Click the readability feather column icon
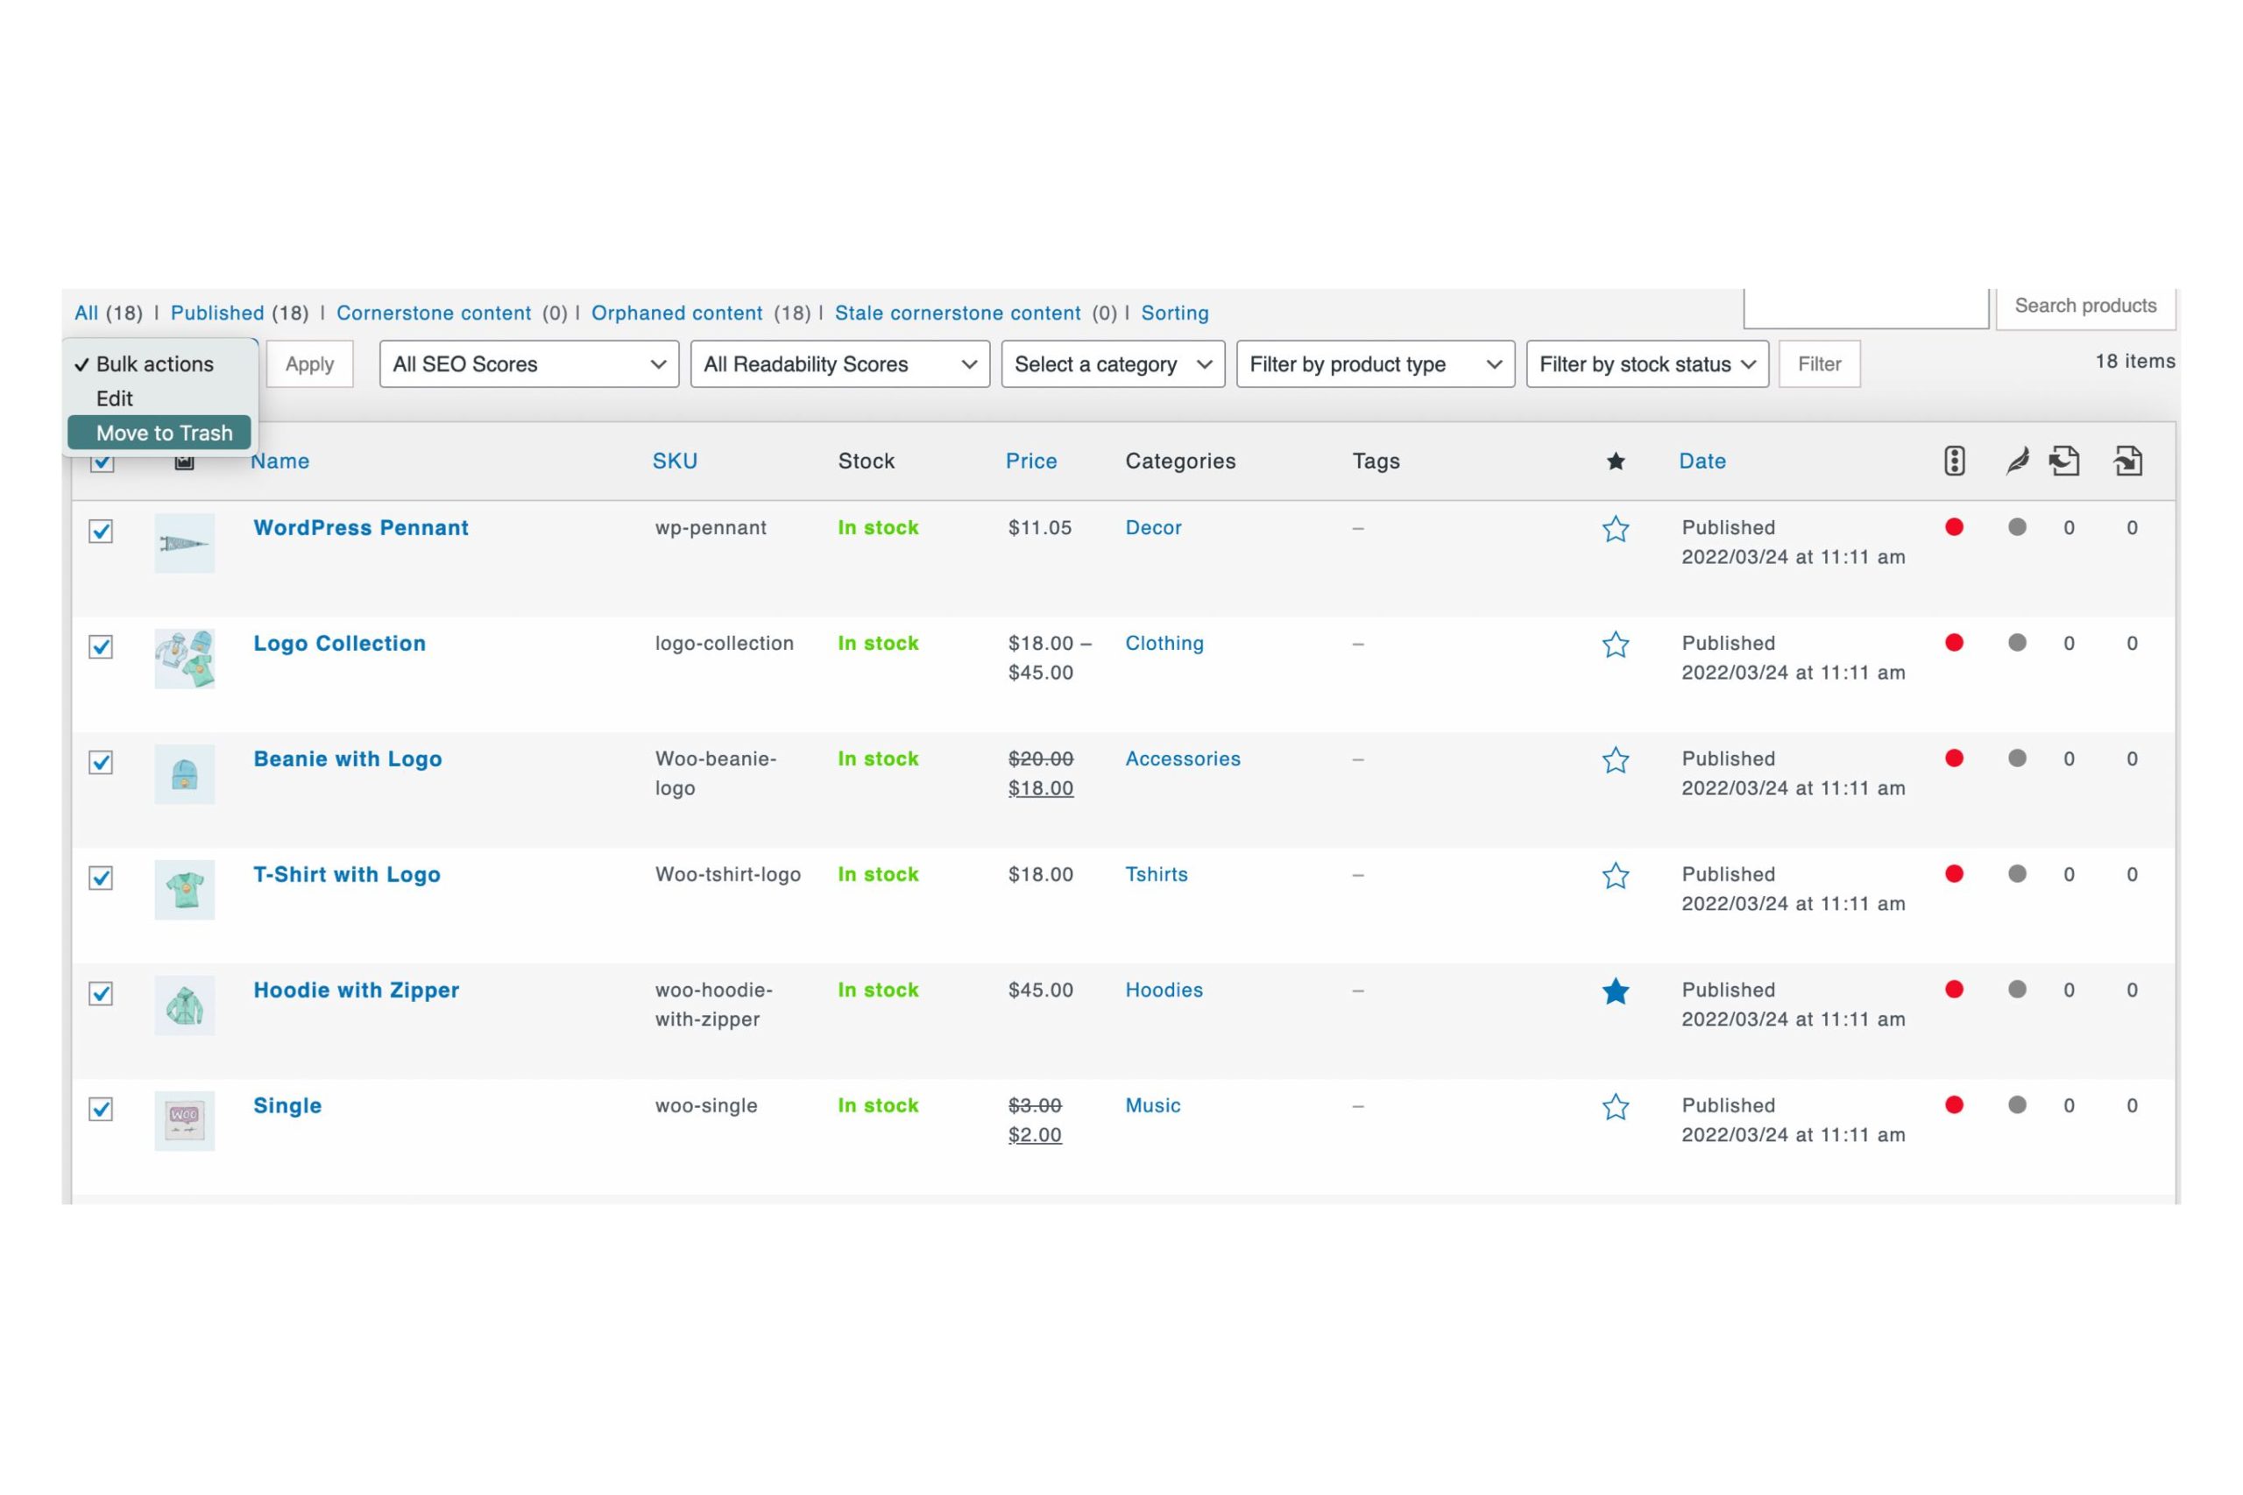Screen dimensions: 2243x1495 click(2017, 462)
